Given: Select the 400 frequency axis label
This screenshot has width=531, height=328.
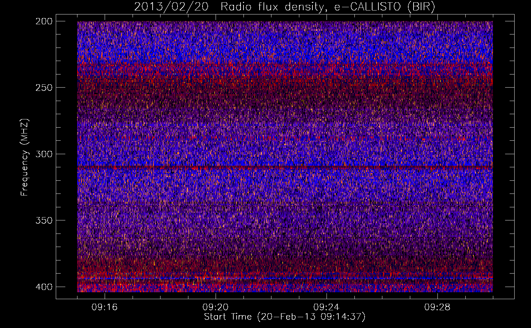Looking at the screenshot, I should pyautogui.click(x=44, y=287).
